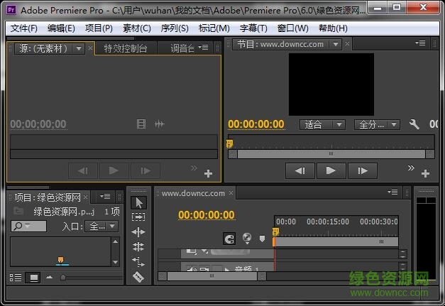Screen dimensions: 445x306
Task: Switch project panel to icon view
Action: [x=33, y=278]
